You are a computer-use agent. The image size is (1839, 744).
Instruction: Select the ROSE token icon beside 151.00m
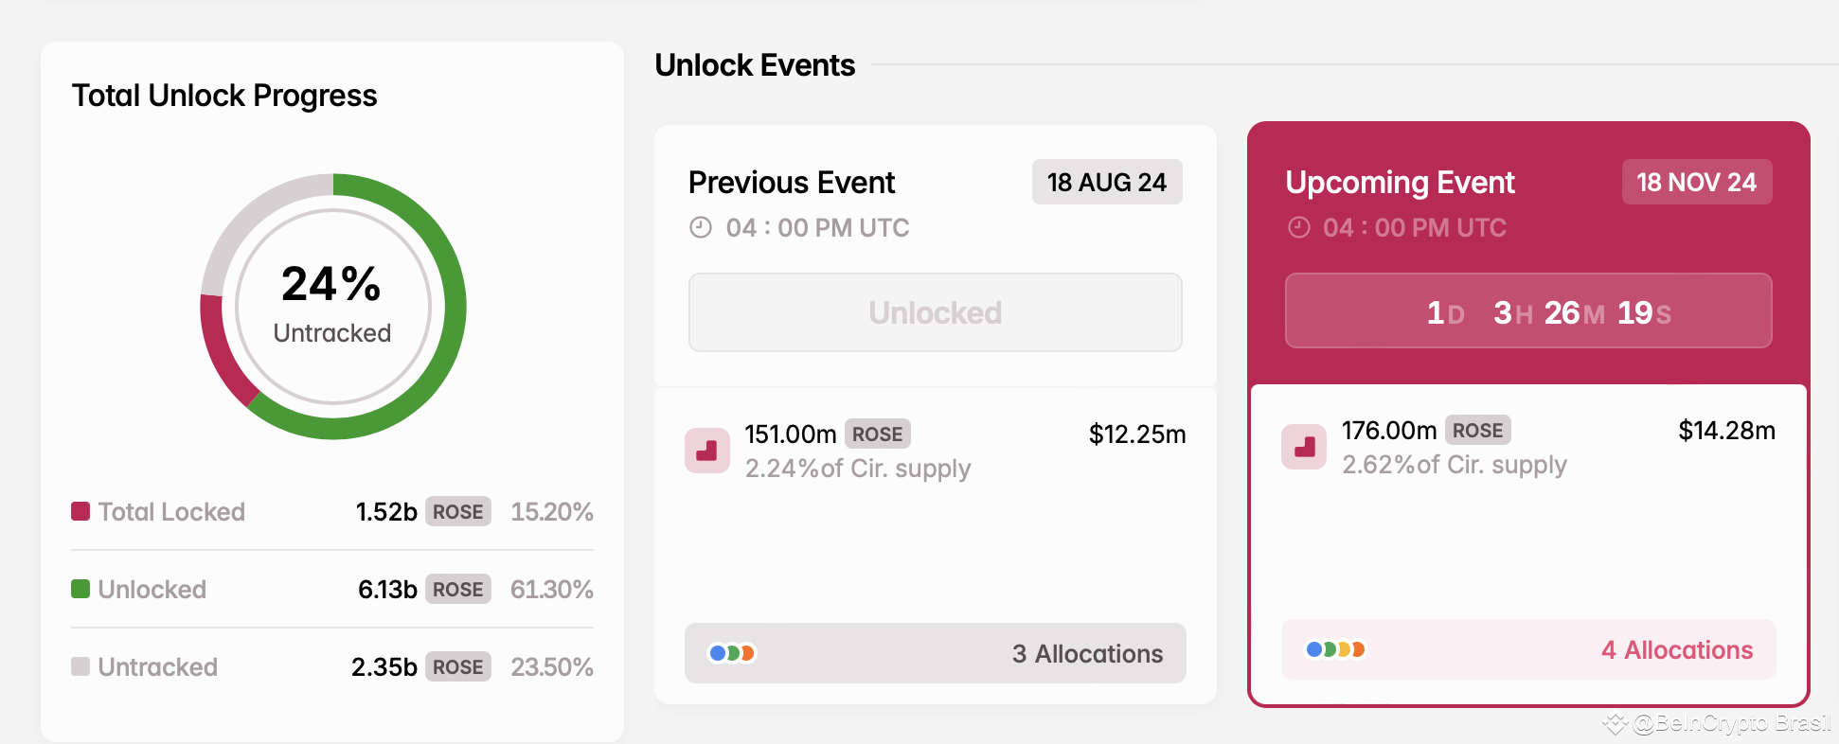[707, 451]
